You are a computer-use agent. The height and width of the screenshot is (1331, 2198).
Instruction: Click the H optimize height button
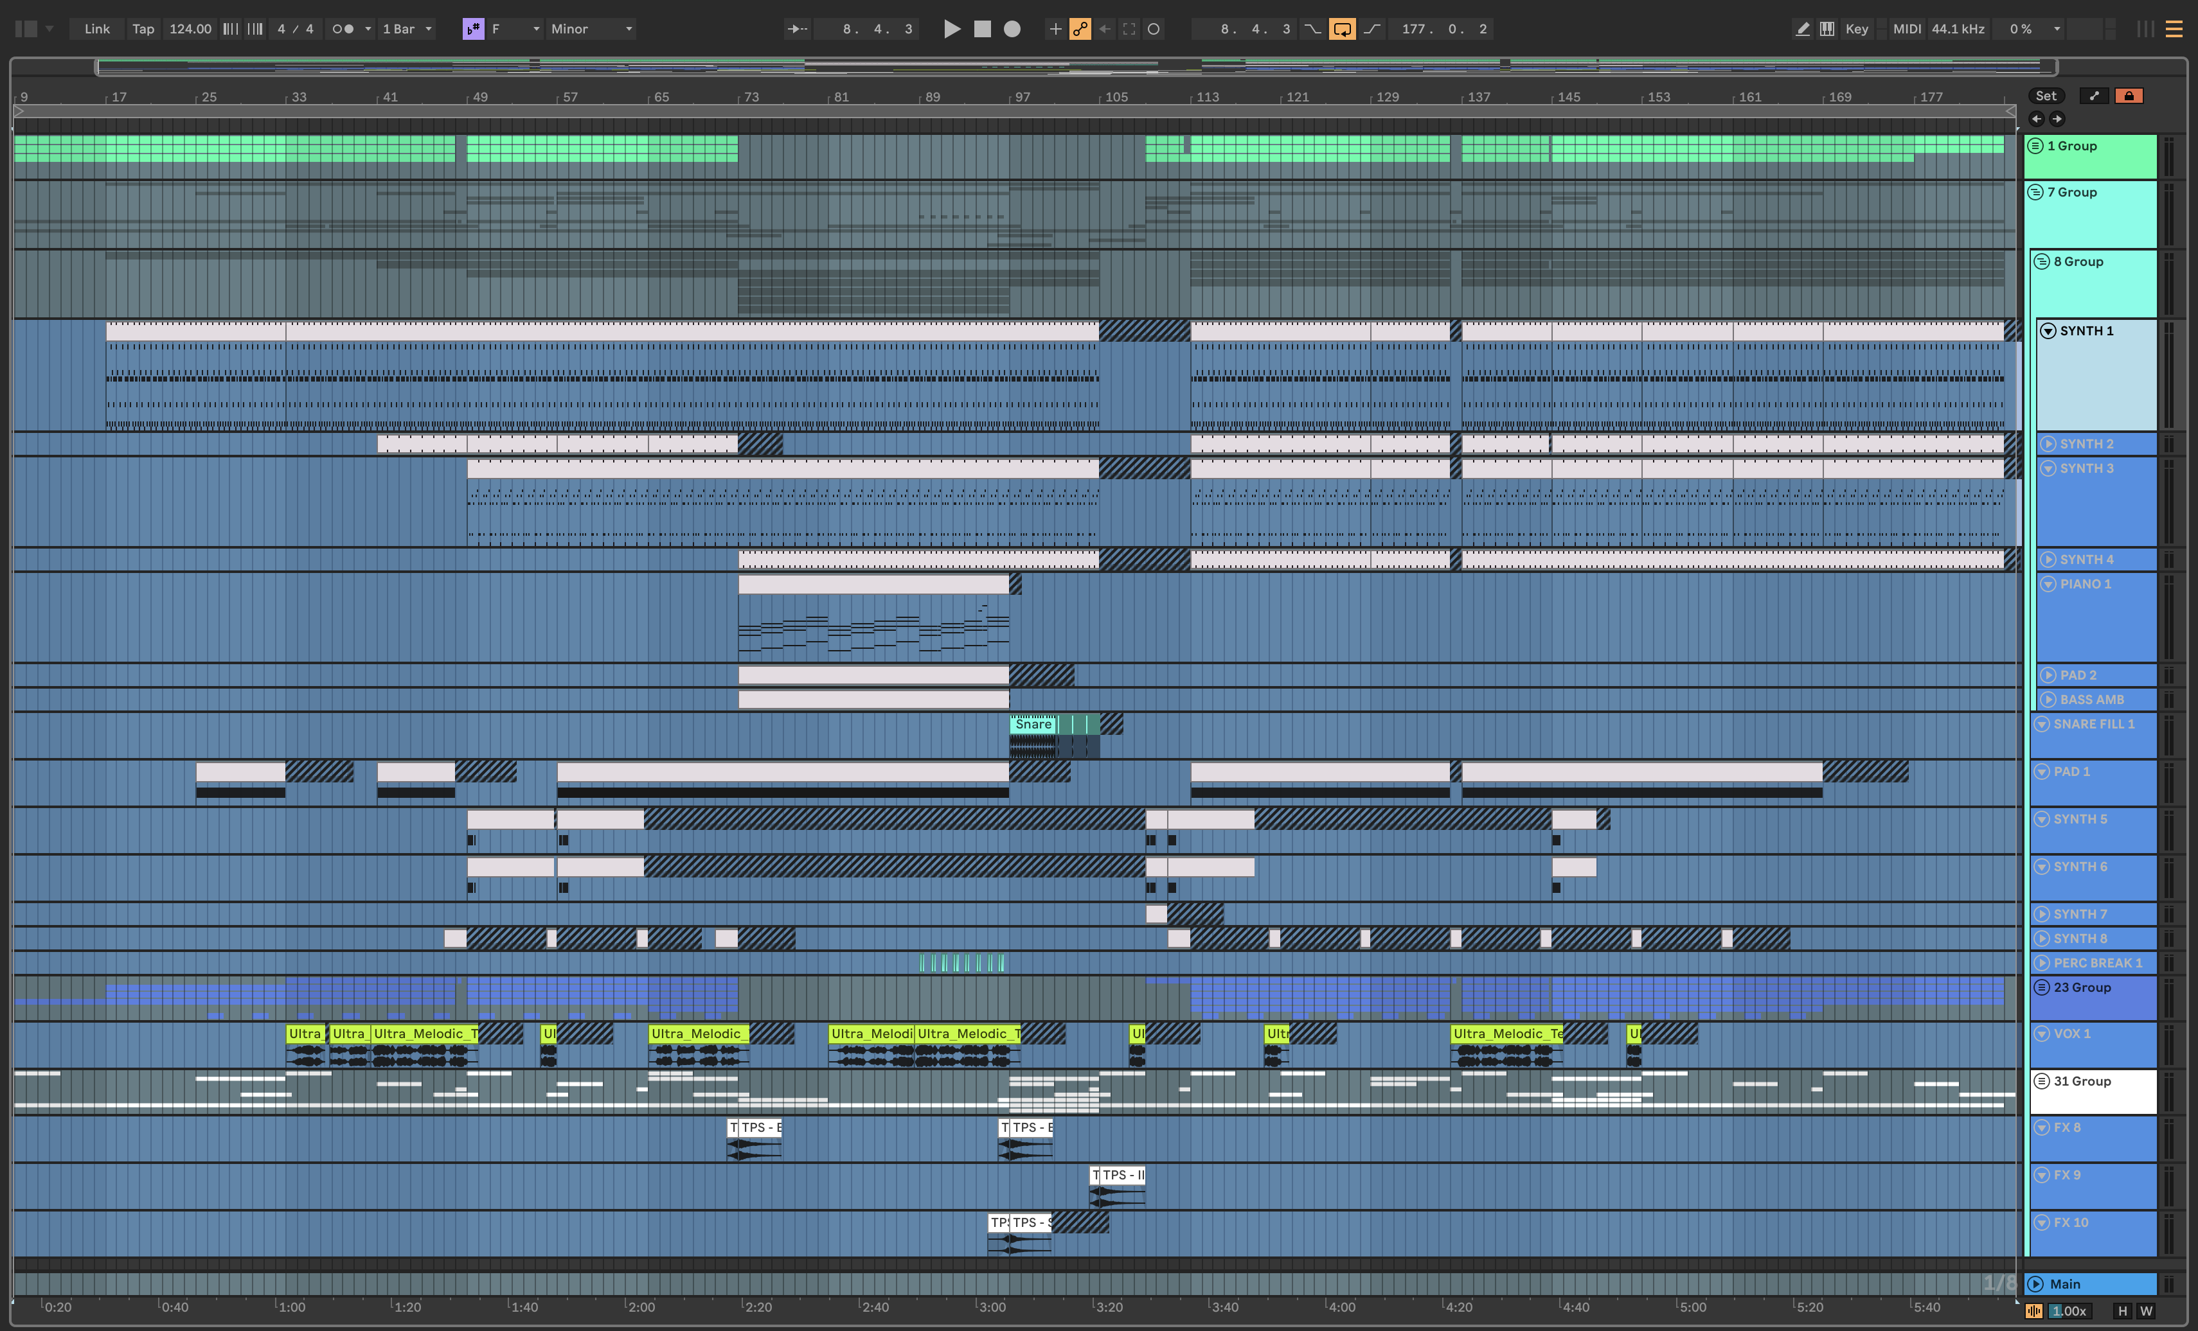click(2122, 1310)
